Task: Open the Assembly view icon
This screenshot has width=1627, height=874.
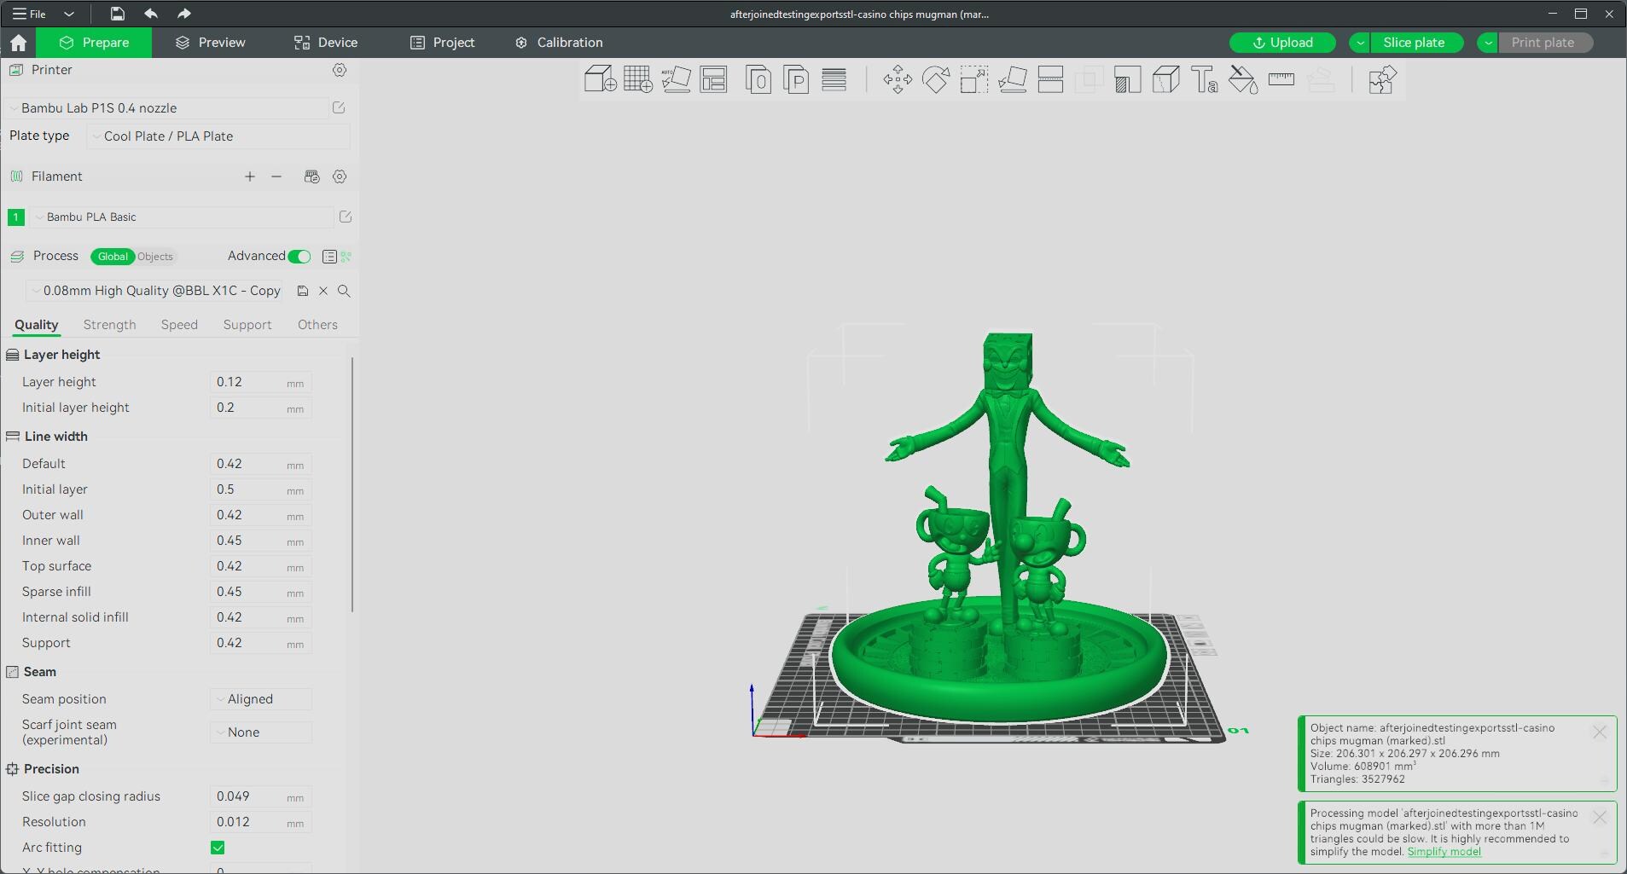Action: (1381, 80)
